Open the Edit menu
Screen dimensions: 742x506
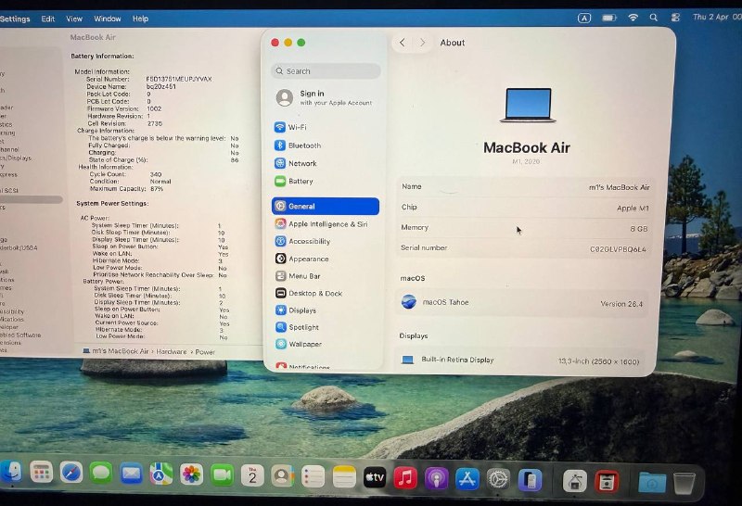coord(47,19)
